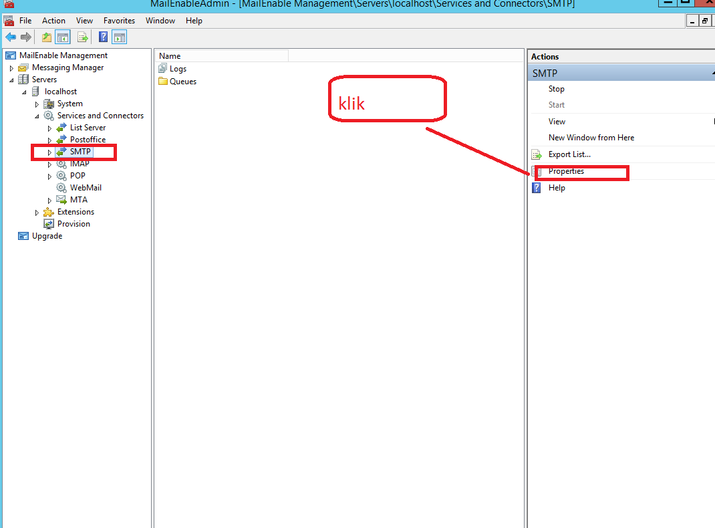Expand the Extensions tree node
Image resolution: width=715 pixels, height=528 pixels.
(x=37, y=213)
